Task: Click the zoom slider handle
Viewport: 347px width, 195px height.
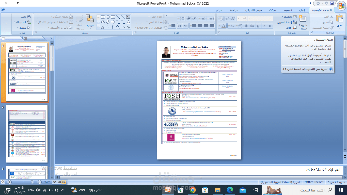Action: pos(32,182)
